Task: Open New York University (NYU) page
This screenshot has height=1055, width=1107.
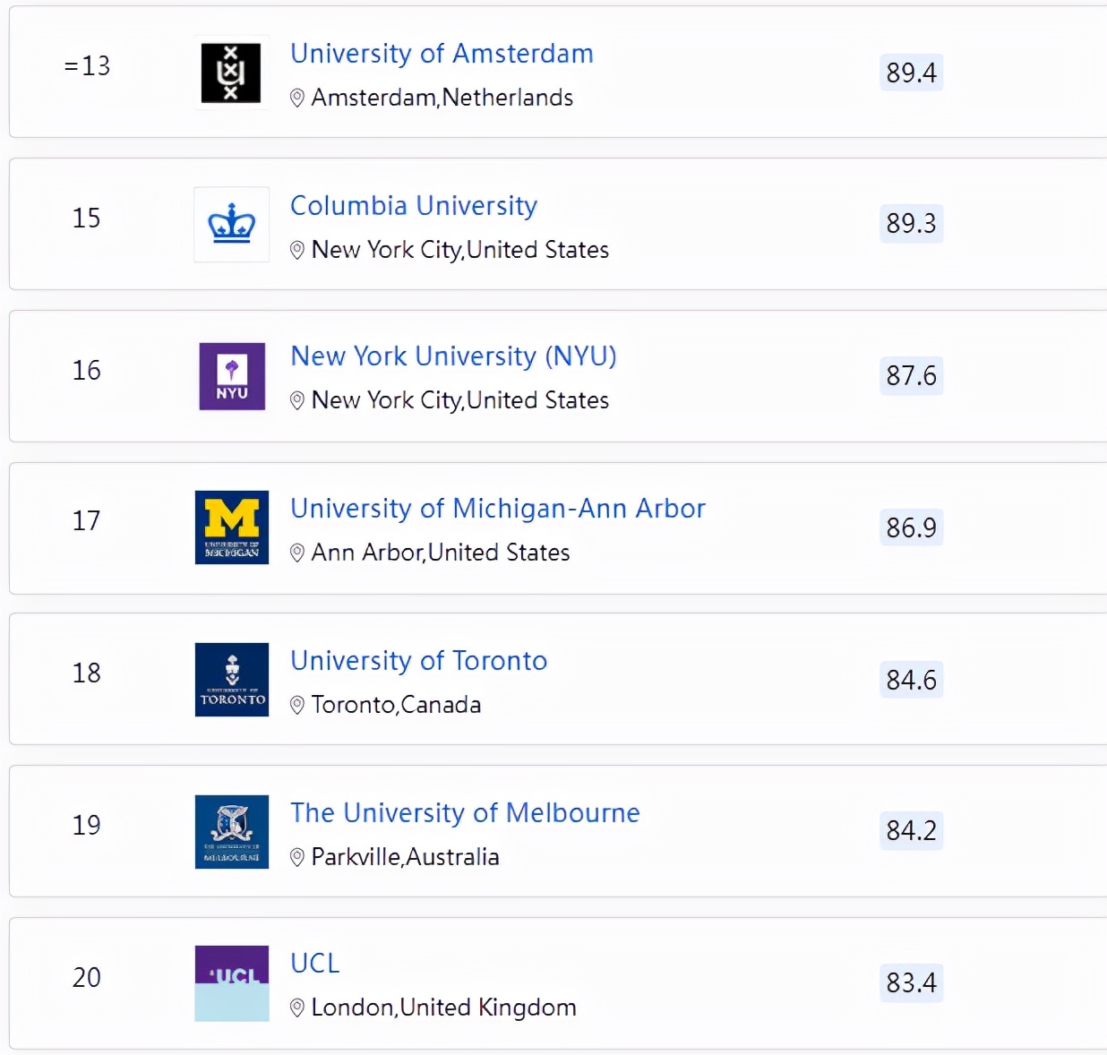Action: tap(453, 356)
